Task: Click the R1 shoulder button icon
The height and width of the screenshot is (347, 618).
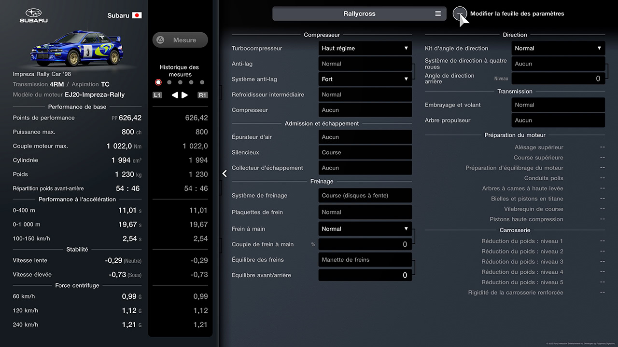Action: [x=203, y=95]
